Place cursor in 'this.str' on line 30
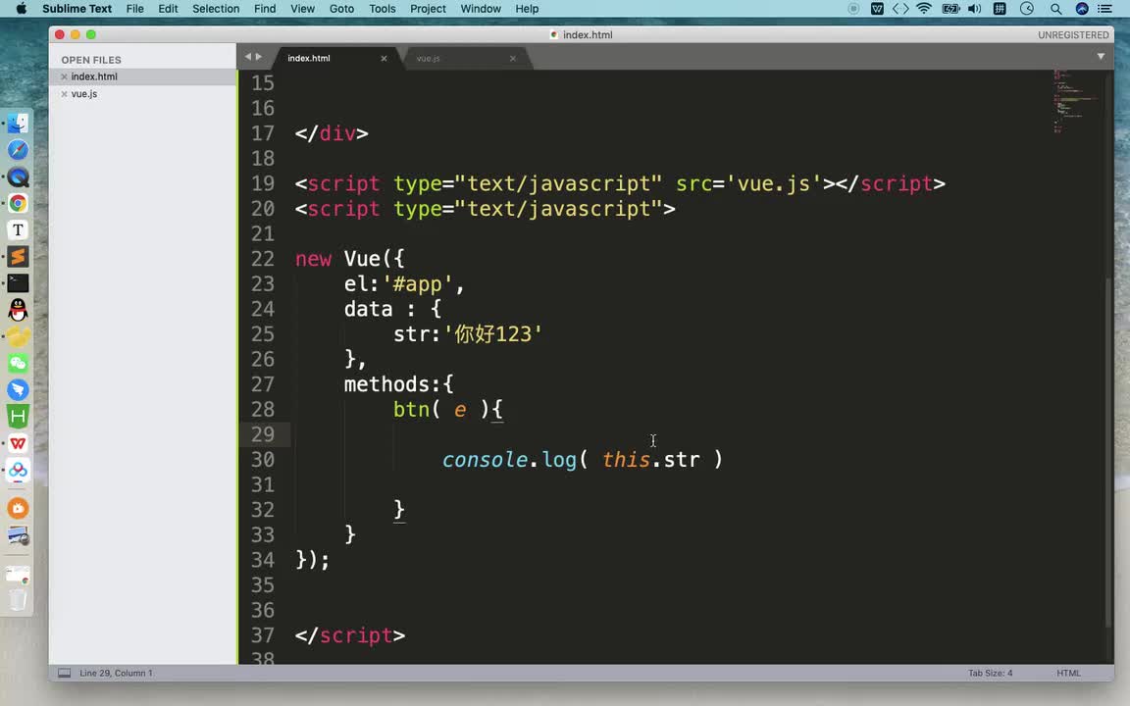The width and height of the screenshot is (1130, 706). coord(650,460)
